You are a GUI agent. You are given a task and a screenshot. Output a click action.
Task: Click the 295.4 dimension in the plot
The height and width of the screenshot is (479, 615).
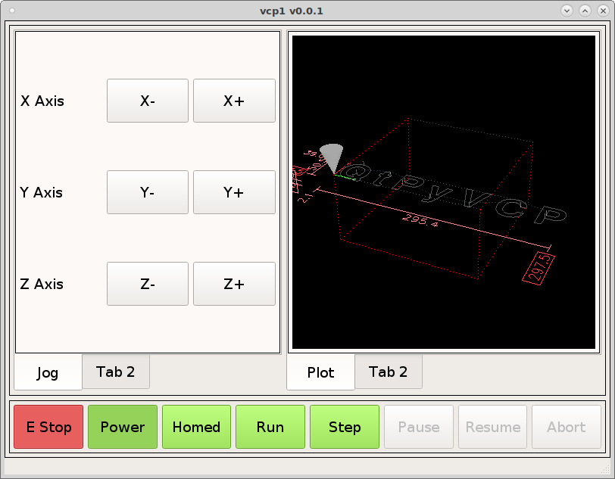point(420,220)
